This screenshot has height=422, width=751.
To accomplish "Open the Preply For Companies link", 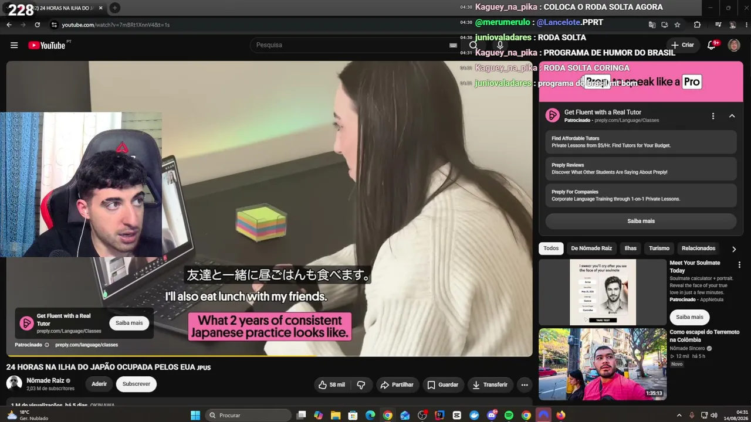I will tap(641, 195).
